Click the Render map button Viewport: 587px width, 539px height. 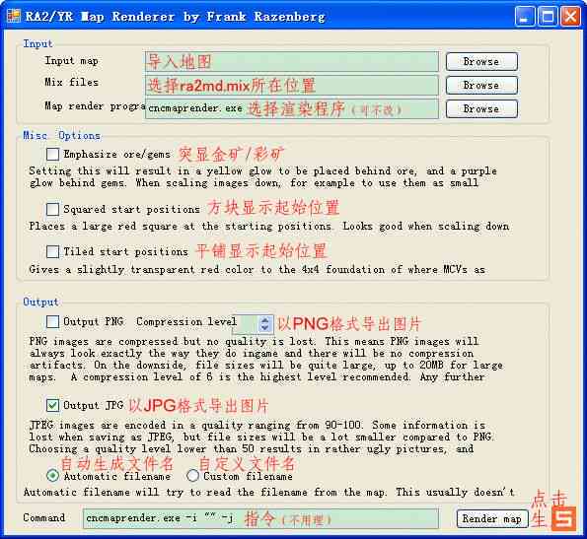click(491, 518)
